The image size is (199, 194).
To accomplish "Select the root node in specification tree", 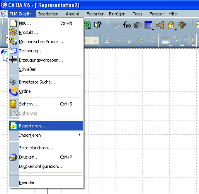I will [x=4, y=52].
